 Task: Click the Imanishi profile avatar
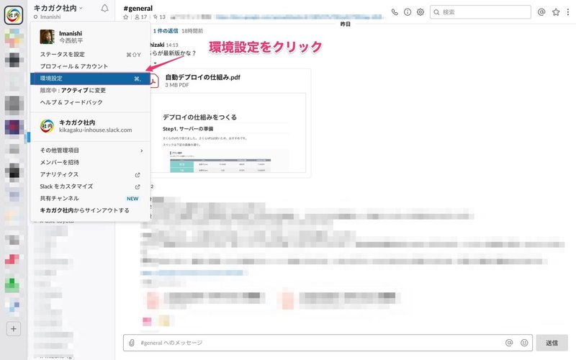tap(47, 37)
